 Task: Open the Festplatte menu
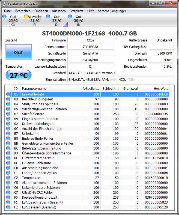click(76, 11)
